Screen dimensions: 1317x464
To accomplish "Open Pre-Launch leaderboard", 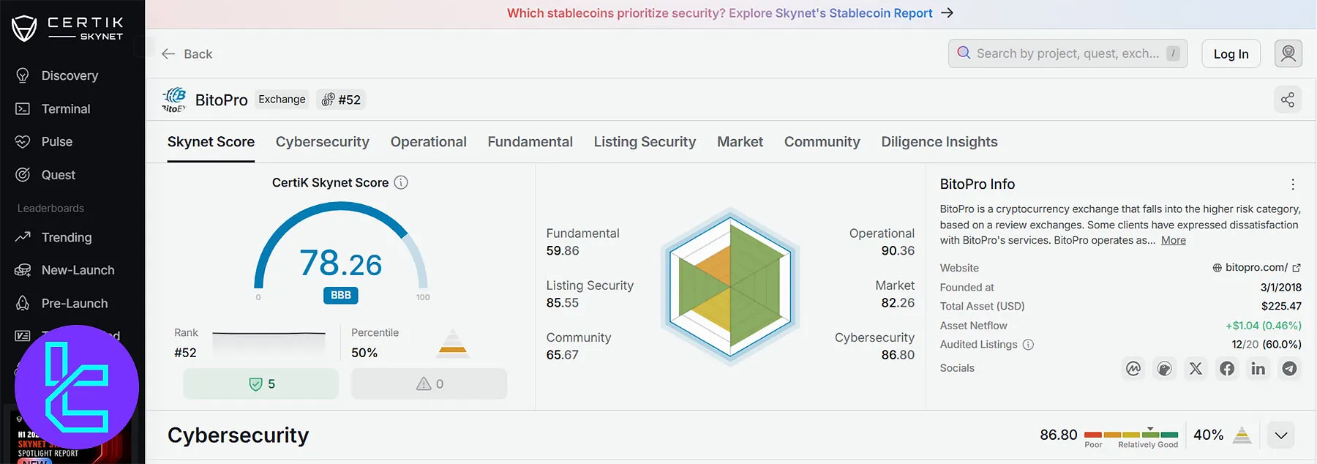I will coord(75,303).
